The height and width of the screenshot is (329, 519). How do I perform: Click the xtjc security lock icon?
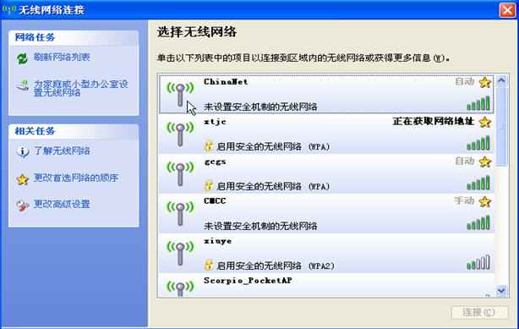coord(209,145)
